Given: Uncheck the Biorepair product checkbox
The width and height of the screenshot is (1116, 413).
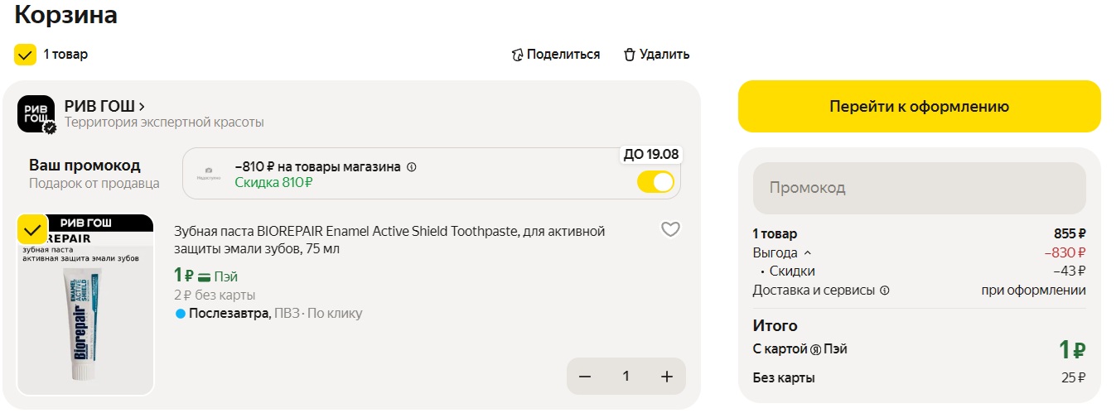Looking at the screenshot, I should (x=32, y=228).
